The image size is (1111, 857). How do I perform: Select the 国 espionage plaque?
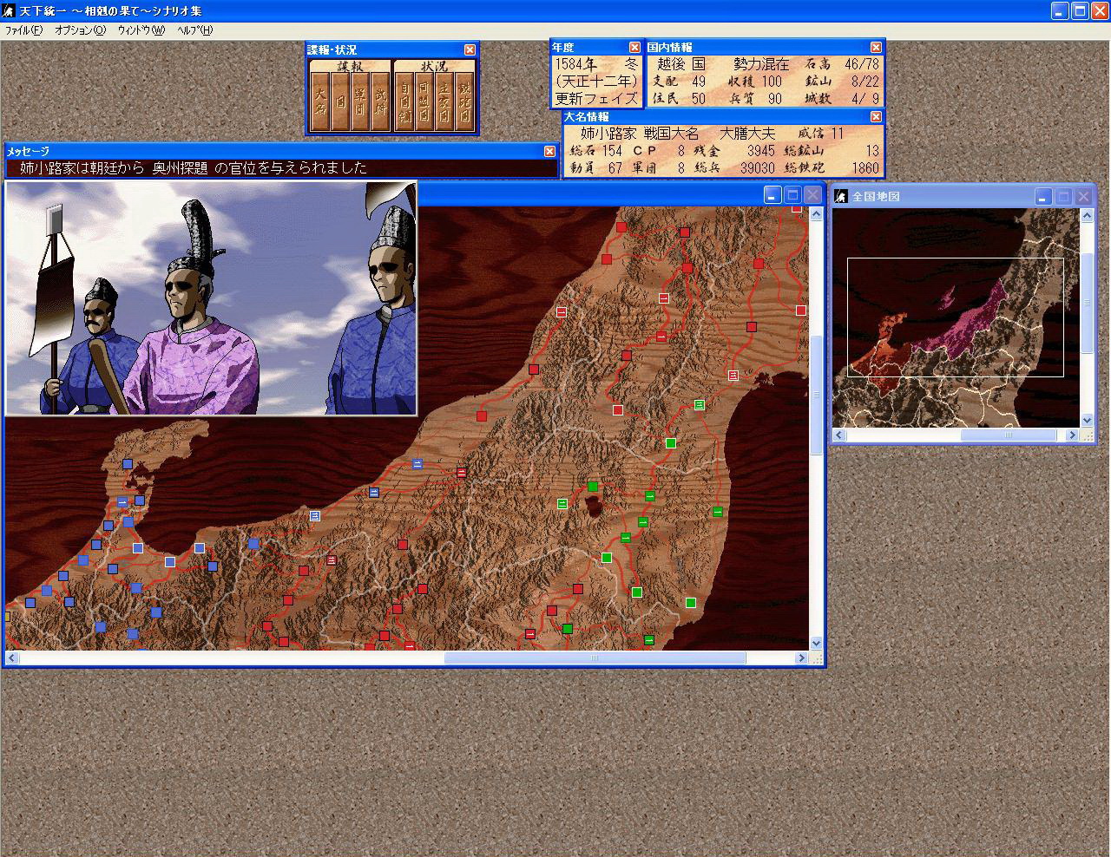[340, 101]
